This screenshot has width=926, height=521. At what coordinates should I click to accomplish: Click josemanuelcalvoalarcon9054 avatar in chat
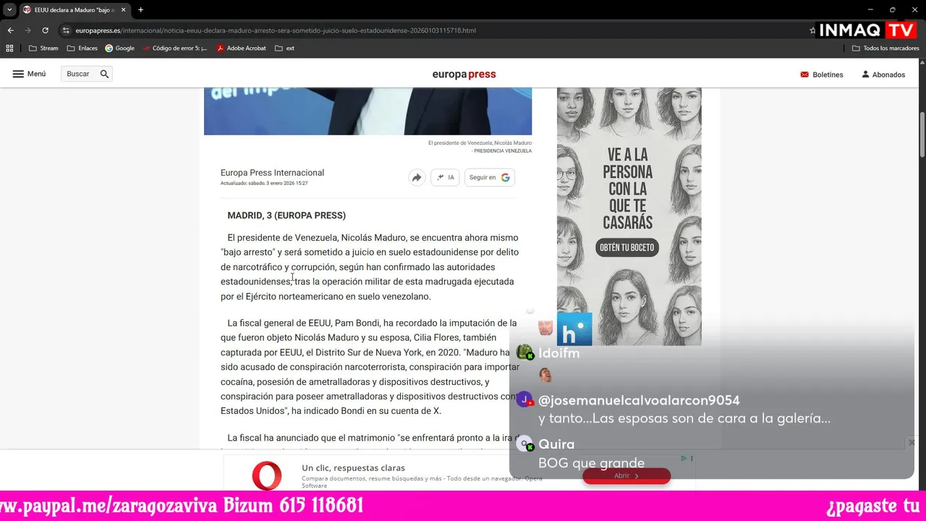pos(524,399)
